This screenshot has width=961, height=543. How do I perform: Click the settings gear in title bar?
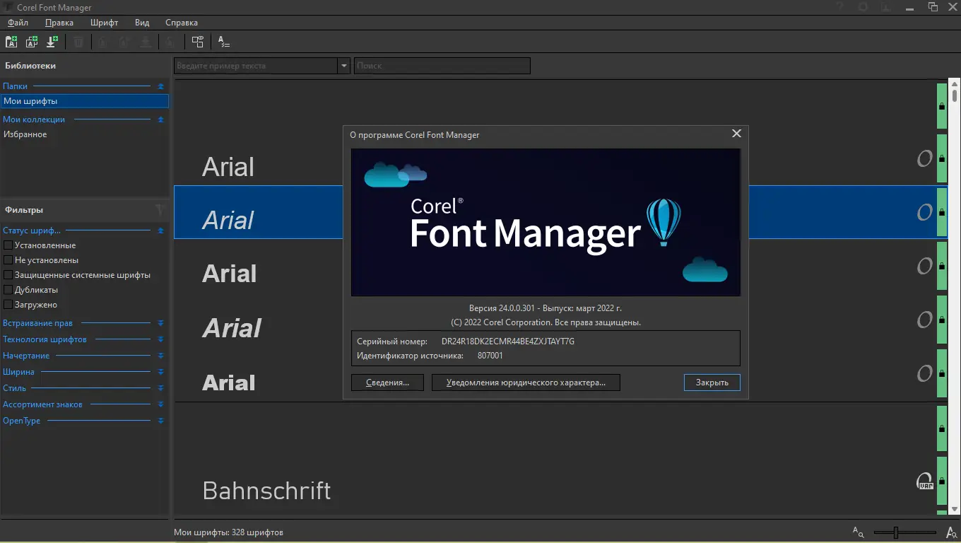863,7
